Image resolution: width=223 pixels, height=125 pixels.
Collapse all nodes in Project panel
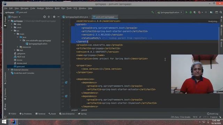(x=49, y=17)
